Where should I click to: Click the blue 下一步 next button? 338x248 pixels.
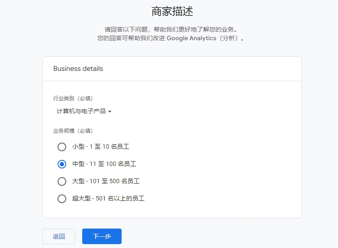102,236
